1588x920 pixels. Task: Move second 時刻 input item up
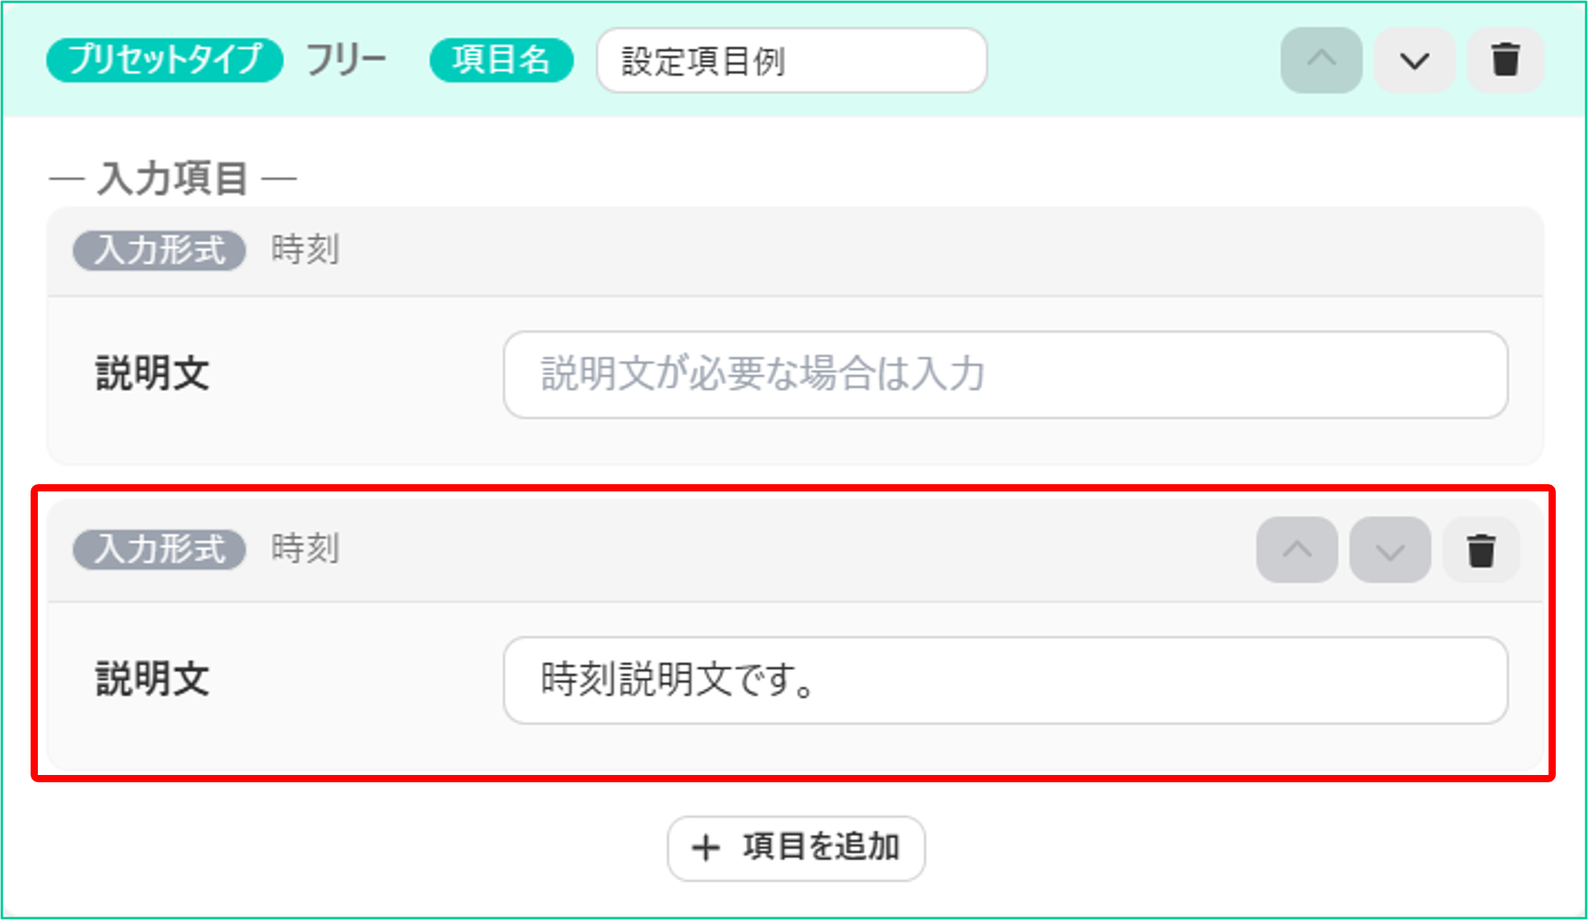[1297, 550]
